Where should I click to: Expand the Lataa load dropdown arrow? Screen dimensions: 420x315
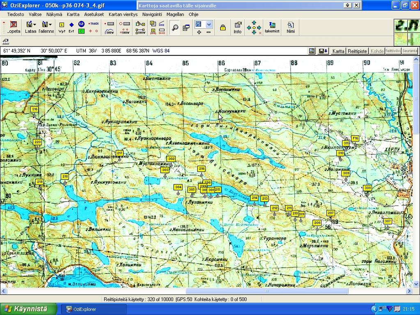(x=35, y=25)
